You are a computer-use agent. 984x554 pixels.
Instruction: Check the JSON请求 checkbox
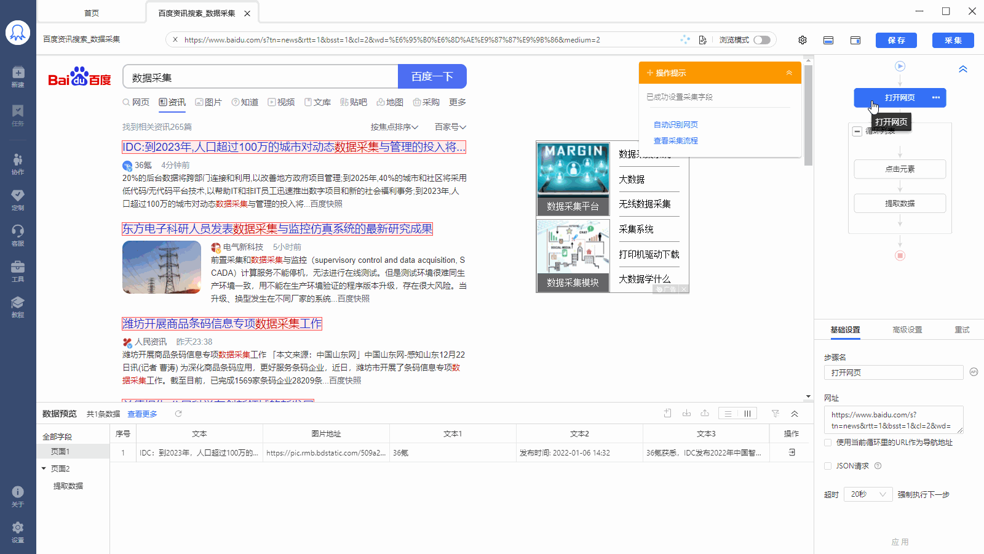click(x=828, y=466)
